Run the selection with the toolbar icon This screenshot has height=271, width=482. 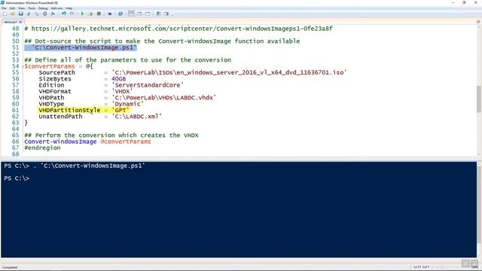[90, 14]
